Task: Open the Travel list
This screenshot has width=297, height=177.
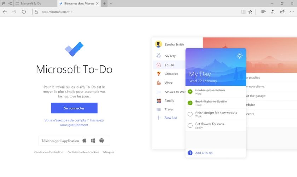Action: 169,109
